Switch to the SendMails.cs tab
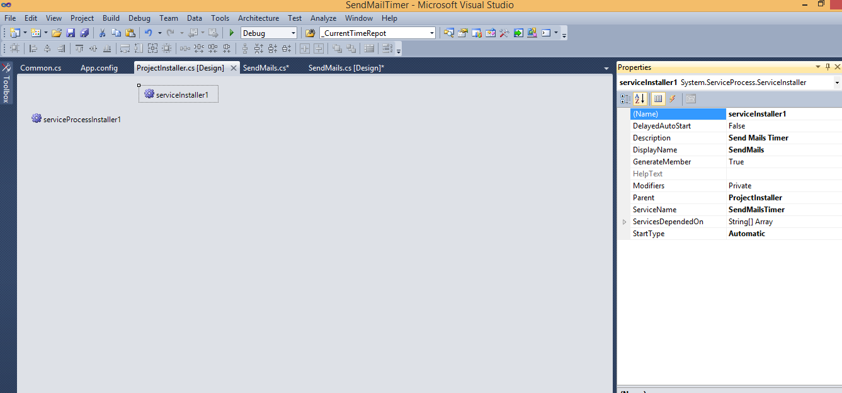Screen dimensions: 842x393 pyautogui.click(x=267, y=67)
